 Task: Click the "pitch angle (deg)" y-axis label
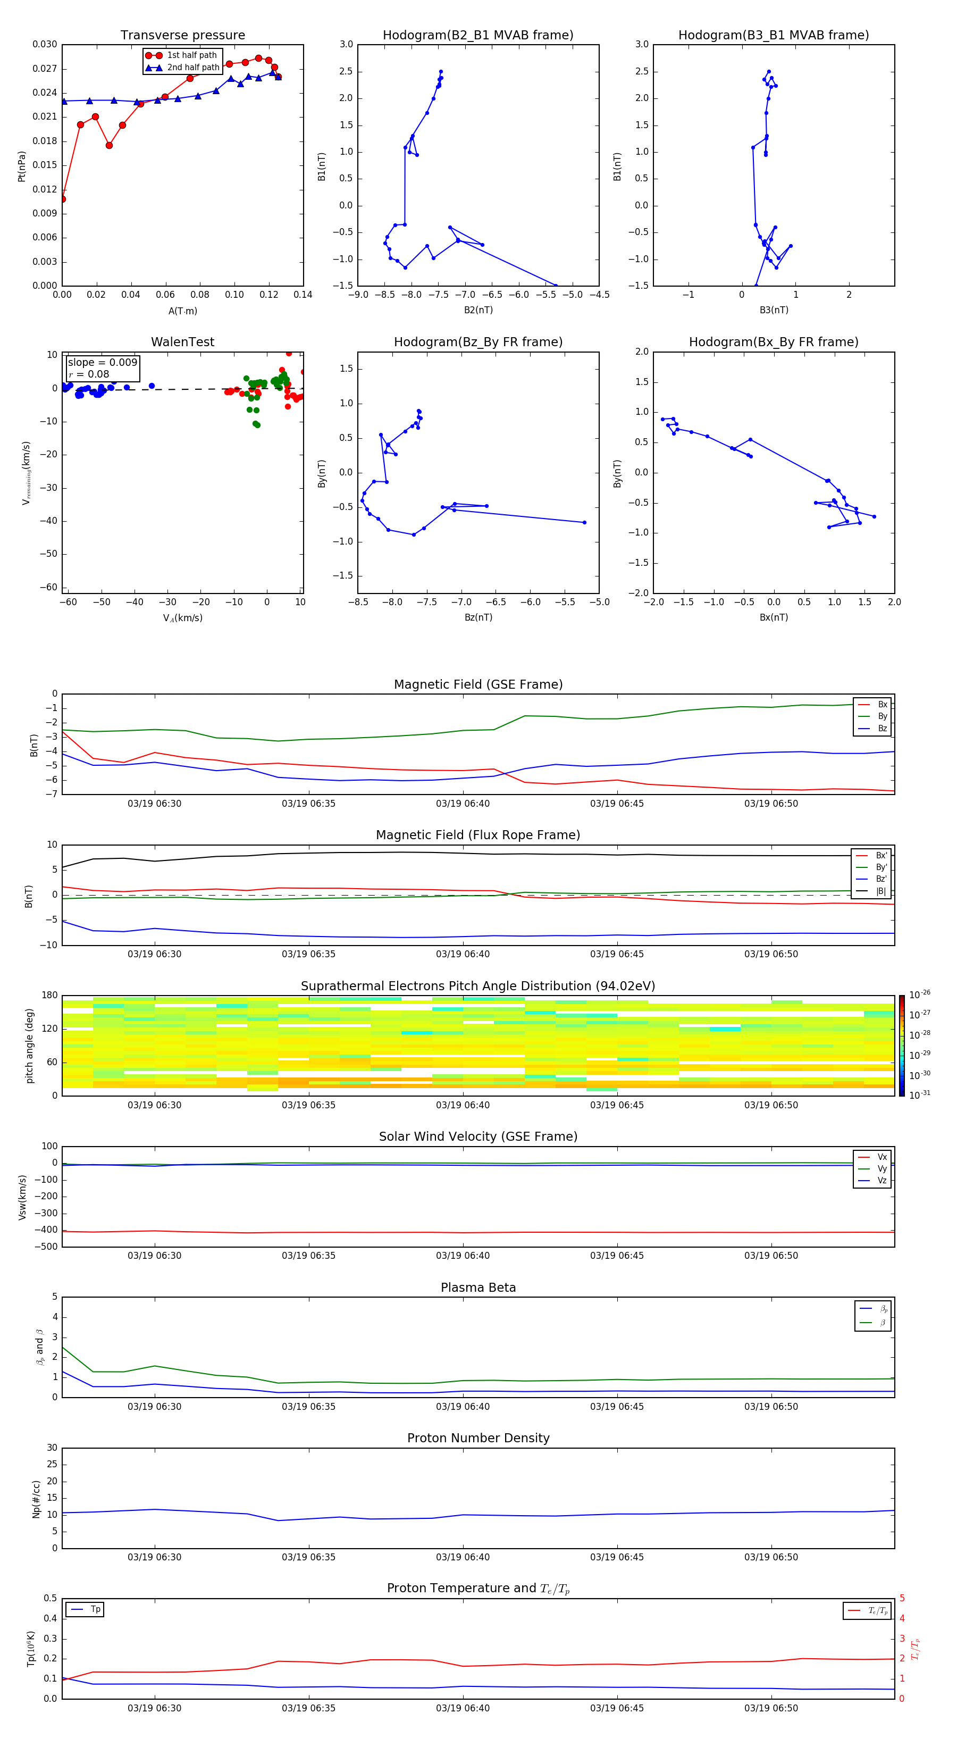click(x=29, y=1046)
